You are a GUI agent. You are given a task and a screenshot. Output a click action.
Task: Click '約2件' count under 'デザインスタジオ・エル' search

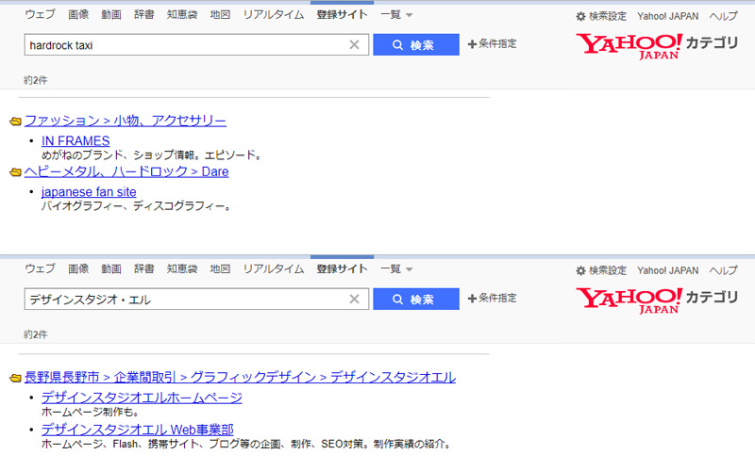[36, 334]
